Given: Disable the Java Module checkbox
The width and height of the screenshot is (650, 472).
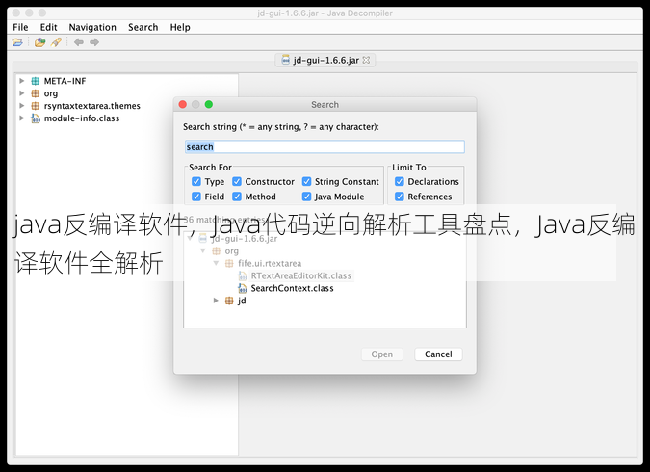Looking at the screenshot, I should tap(307, 197).
